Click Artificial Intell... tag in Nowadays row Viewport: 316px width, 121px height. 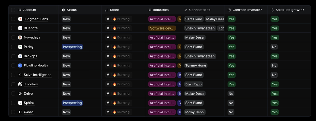point(162,37)
